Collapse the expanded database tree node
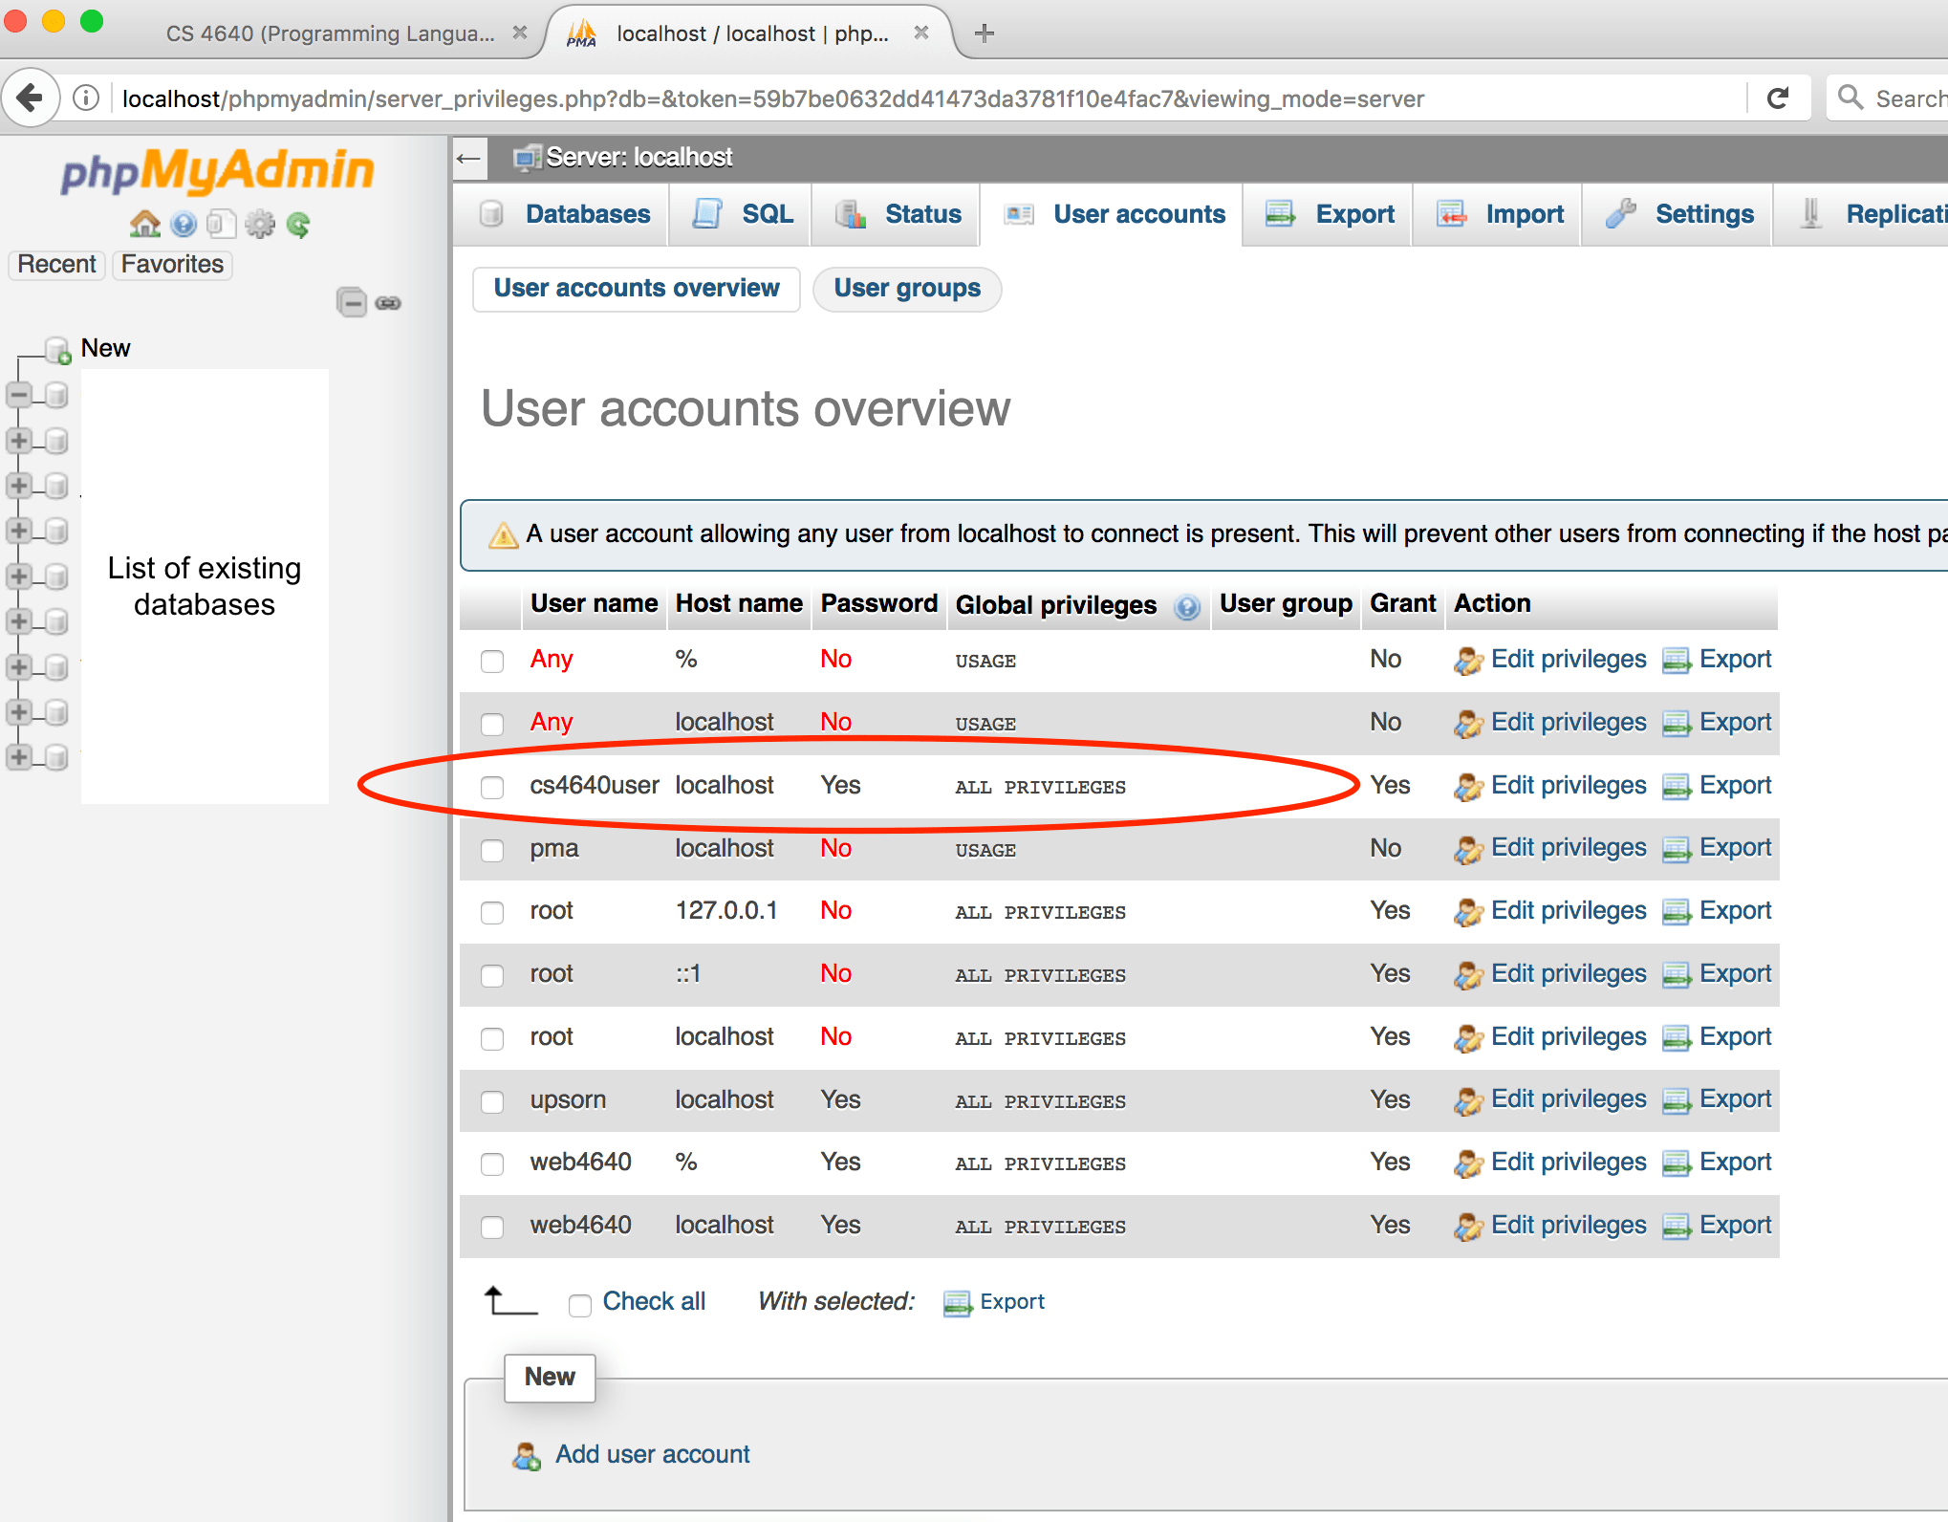Viewport: 1948px width, 1522px height. tap(17, 395)
